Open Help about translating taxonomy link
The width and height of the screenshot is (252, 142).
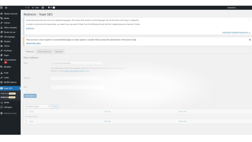[236, 32]
